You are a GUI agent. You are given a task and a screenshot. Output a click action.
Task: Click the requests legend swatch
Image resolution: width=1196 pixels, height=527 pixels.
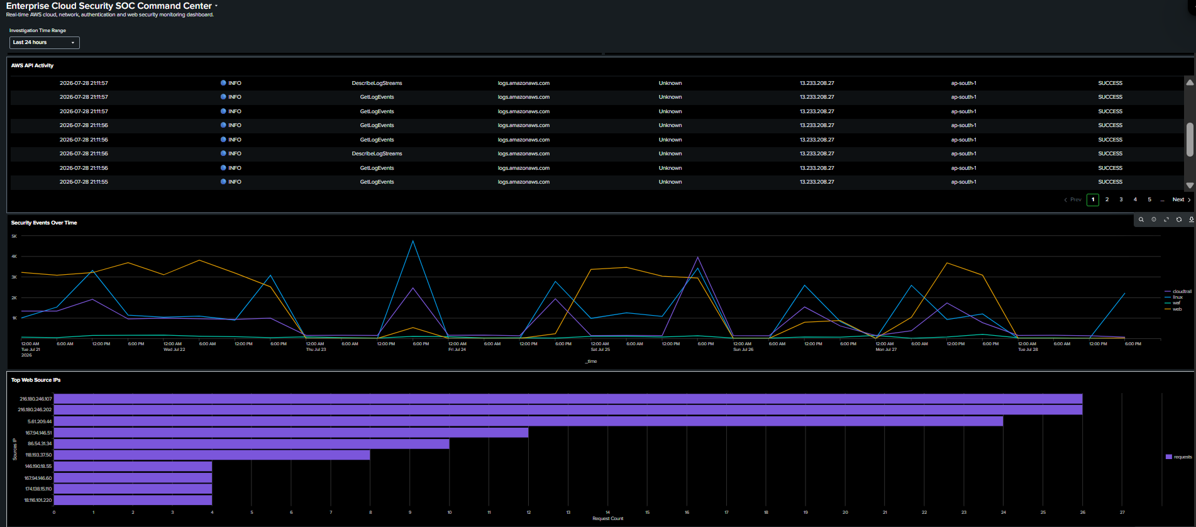click(1169, 457)
